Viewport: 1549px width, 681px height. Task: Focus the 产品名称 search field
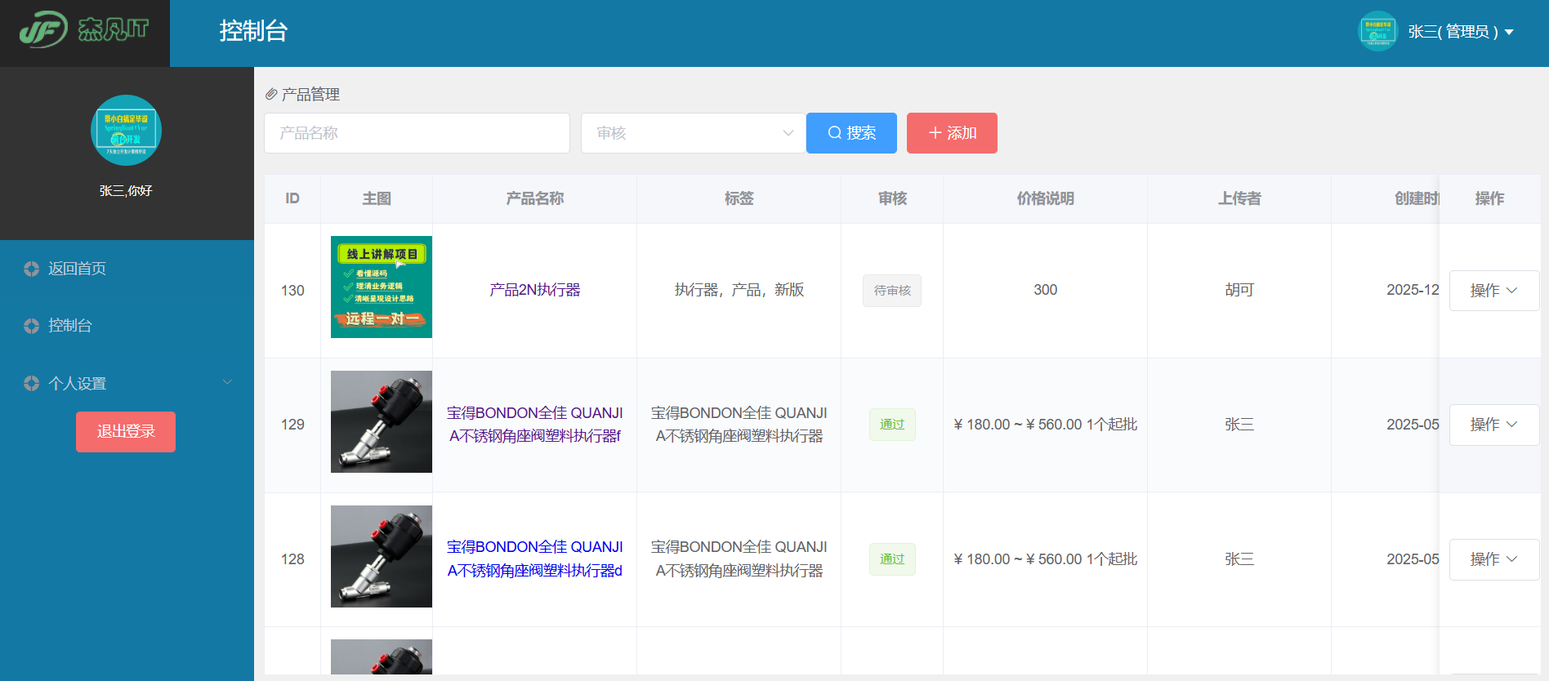(x=417, y=133)
